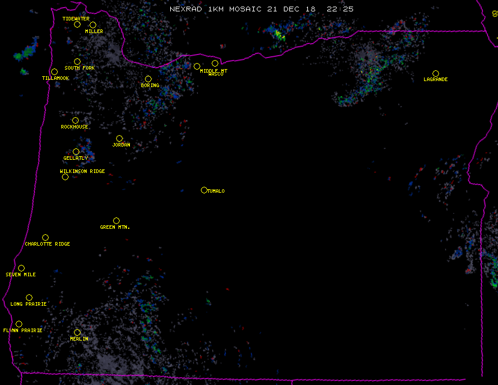
Task: Select the Long Prairie station marker
Action: point(29,298)
